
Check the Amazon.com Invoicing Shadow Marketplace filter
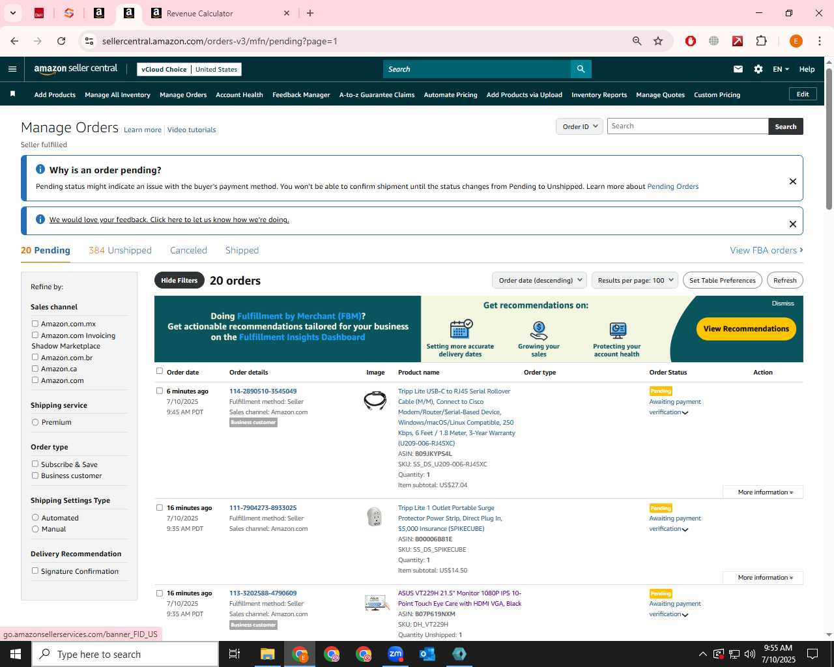[x=35, y=335]
